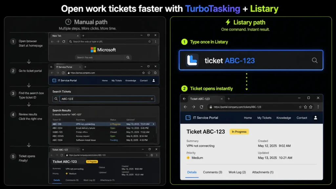Viewport: 336px width, 189px height.
Task: Reload the small IT Service Portal browser window
Action: (63, 73)
